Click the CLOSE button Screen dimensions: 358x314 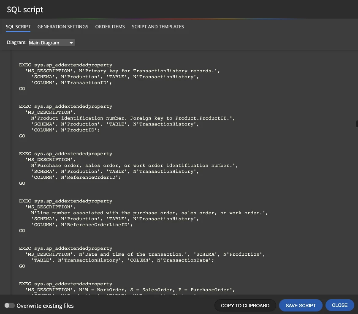click(339, 305)
